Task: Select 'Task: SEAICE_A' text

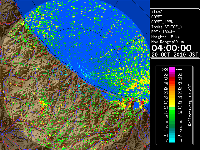Action: pos(167,27)
